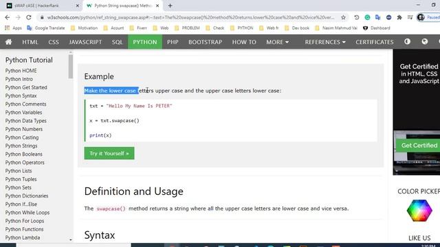
Task: Click the browser forward arrow
Action: coord(18,17)
